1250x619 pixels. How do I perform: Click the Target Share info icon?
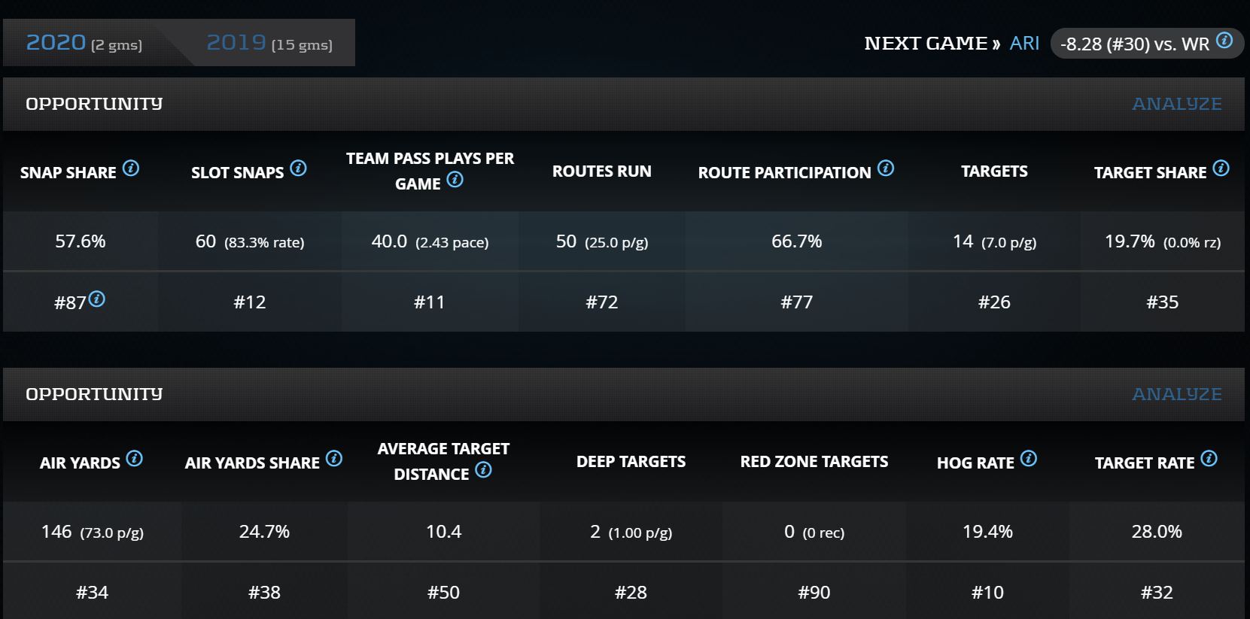1221,168
